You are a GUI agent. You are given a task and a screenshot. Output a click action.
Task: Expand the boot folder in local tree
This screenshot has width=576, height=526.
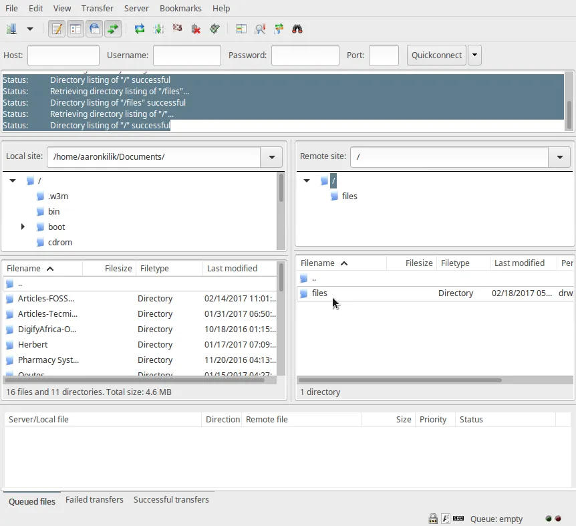coord(23,227)
